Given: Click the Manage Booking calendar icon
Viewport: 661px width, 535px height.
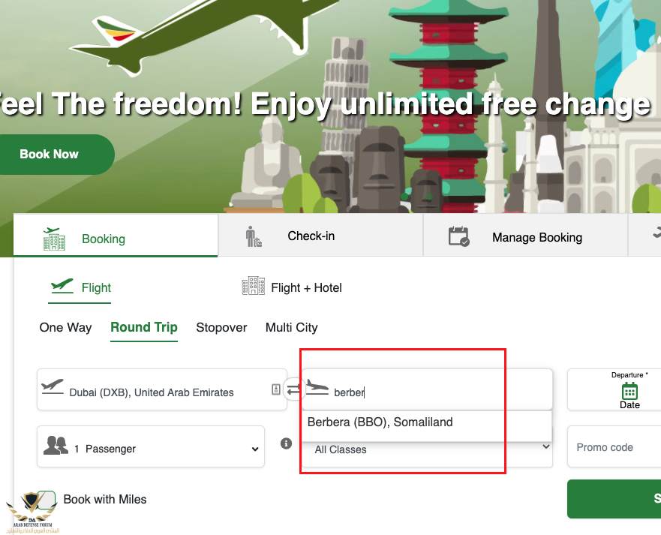Looking at the screenshot, I should pos(458,236).
